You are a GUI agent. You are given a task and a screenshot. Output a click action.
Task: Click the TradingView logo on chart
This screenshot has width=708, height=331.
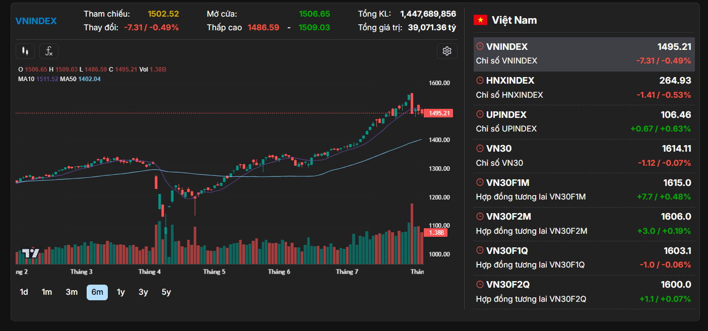pos(31,254)
